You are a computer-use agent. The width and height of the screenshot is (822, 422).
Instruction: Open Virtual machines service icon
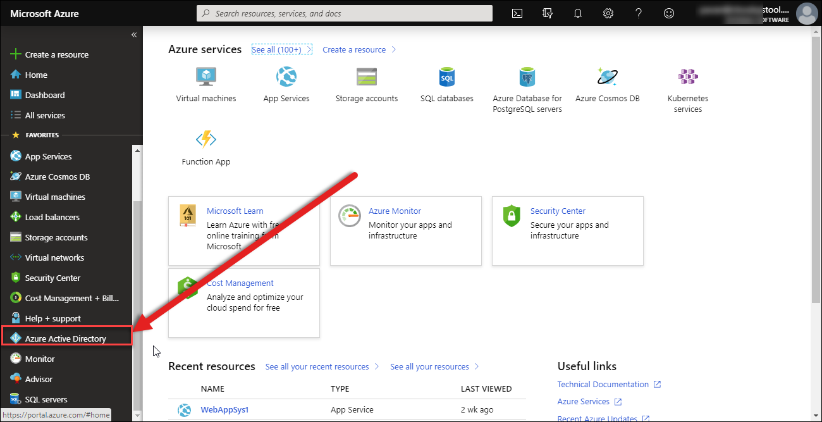(x=206, y=77)
